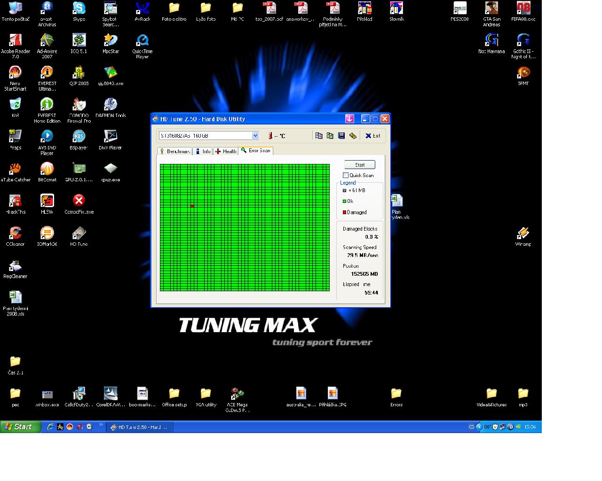Click the Start scan button
This screenshot has width=602, height=481.
pos(360,165)
